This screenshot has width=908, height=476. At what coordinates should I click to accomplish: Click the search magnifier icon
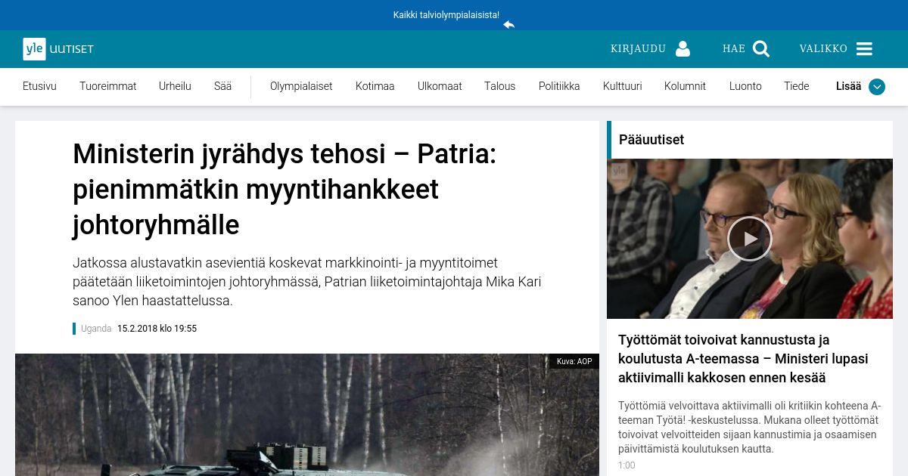point(761,49)
